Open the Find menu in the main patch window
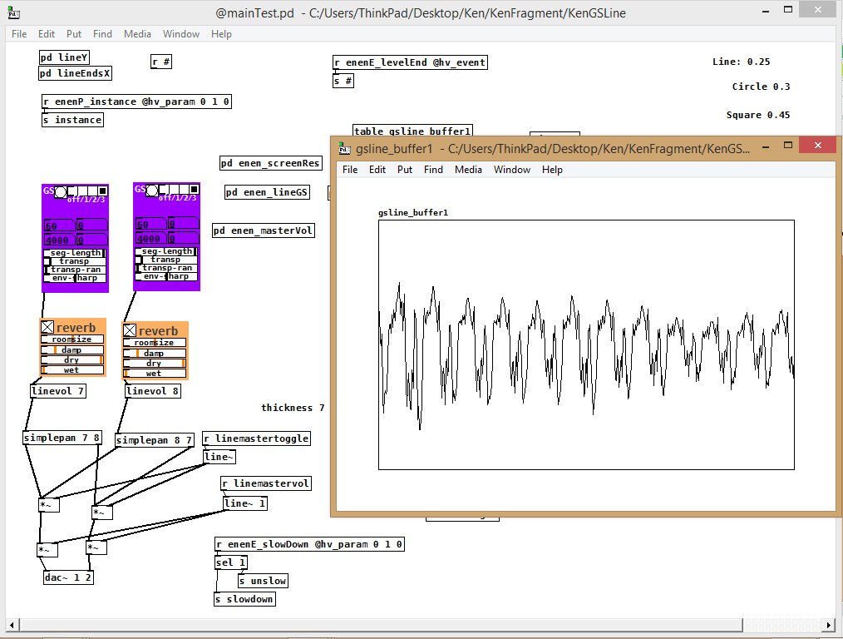This screenshot has width=843, height=639. [x=102, y=34]
